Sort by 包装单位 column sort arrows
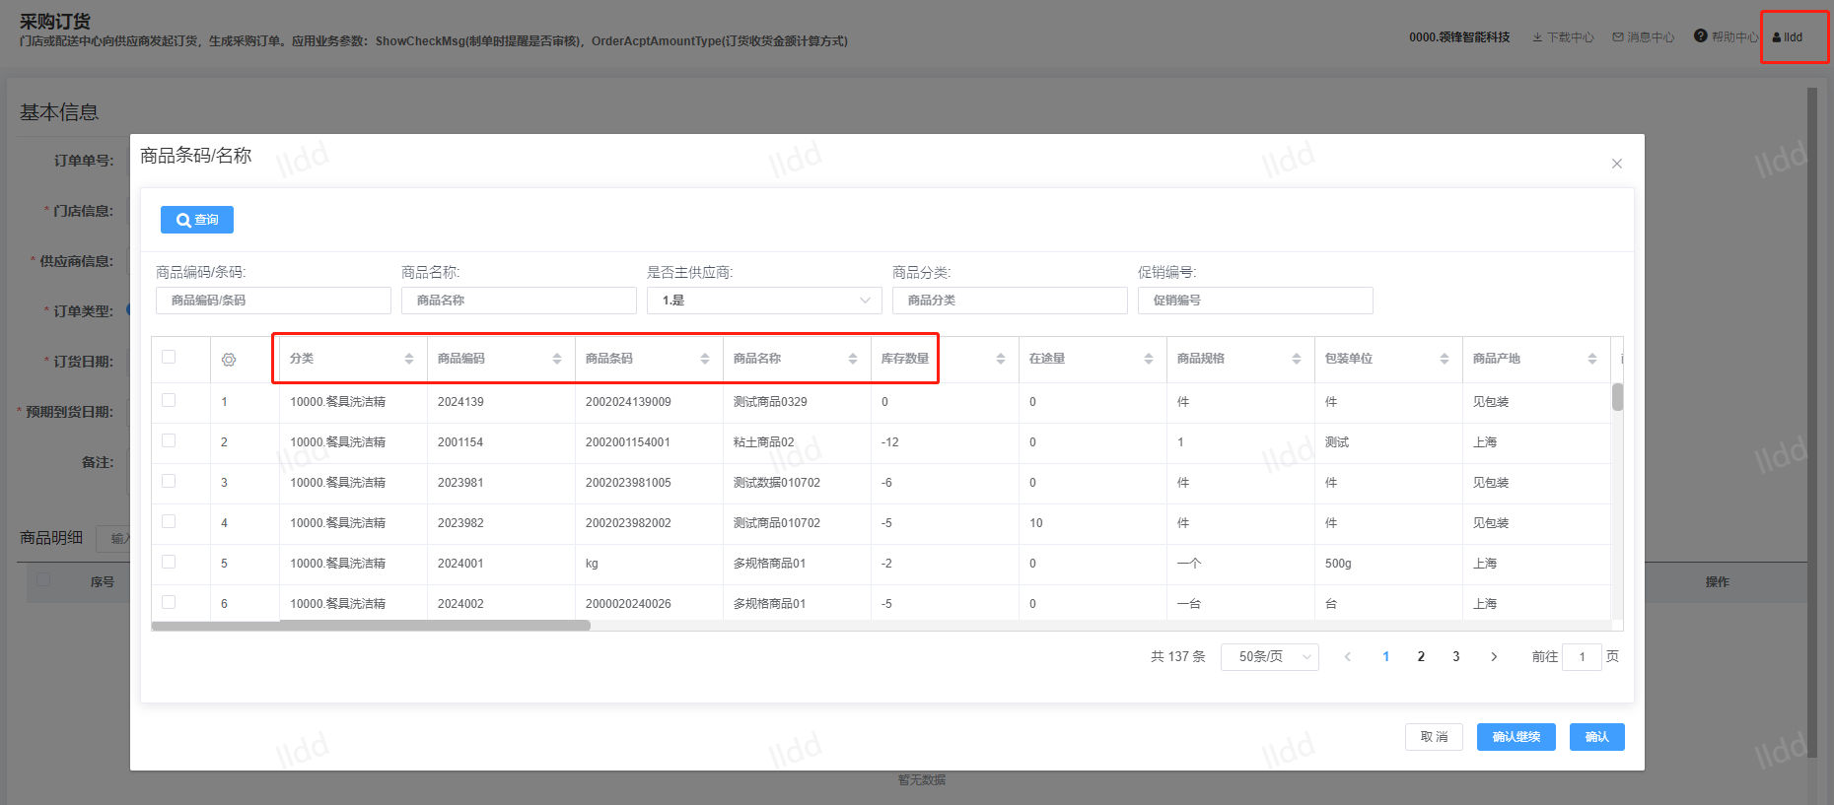 (1445, 359)
